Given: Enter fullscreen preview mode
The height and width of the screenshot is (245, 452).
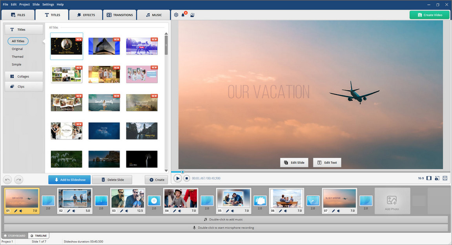Looking at the screenshot, I should pyautogui.click(x=445, y=178).
